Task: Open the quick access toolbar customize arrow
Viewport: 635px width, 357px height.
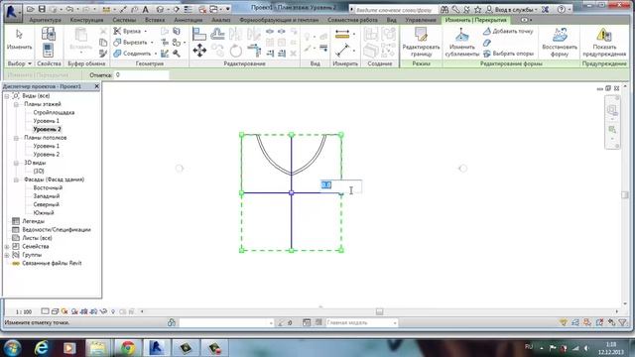Action: pos(228,9)
